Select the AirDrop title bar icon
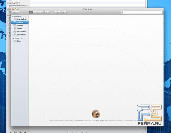 [x=84, y=9]
